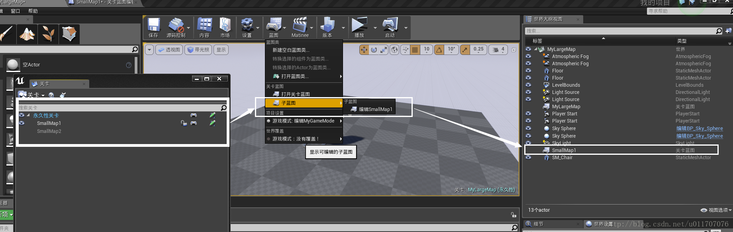Viewport: 733px width, 232px height.
Task: Click first 编辑BP_Sky_Sphere link
Action: click(x=700, y=129)
